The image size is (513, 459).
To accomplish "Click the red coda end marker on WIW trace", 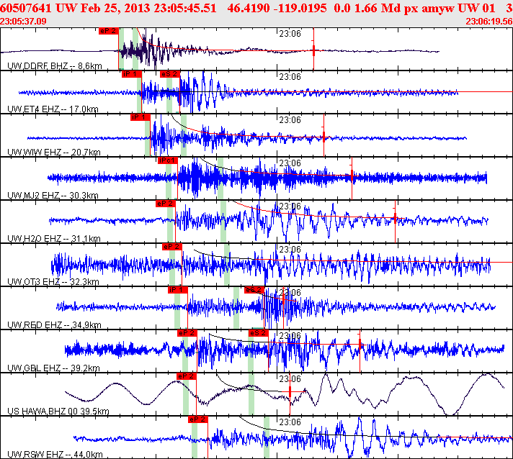I will point(324,137).
